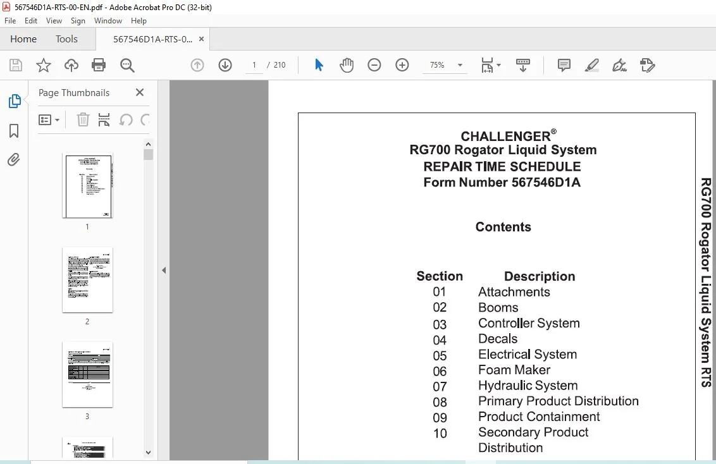Open the View menu
This screenshot has height=464, width=716.
point(54,20)
